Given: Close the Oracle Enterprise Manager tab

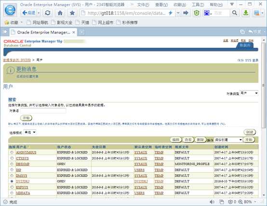Looking at the screenshot, I should point(74,32).
